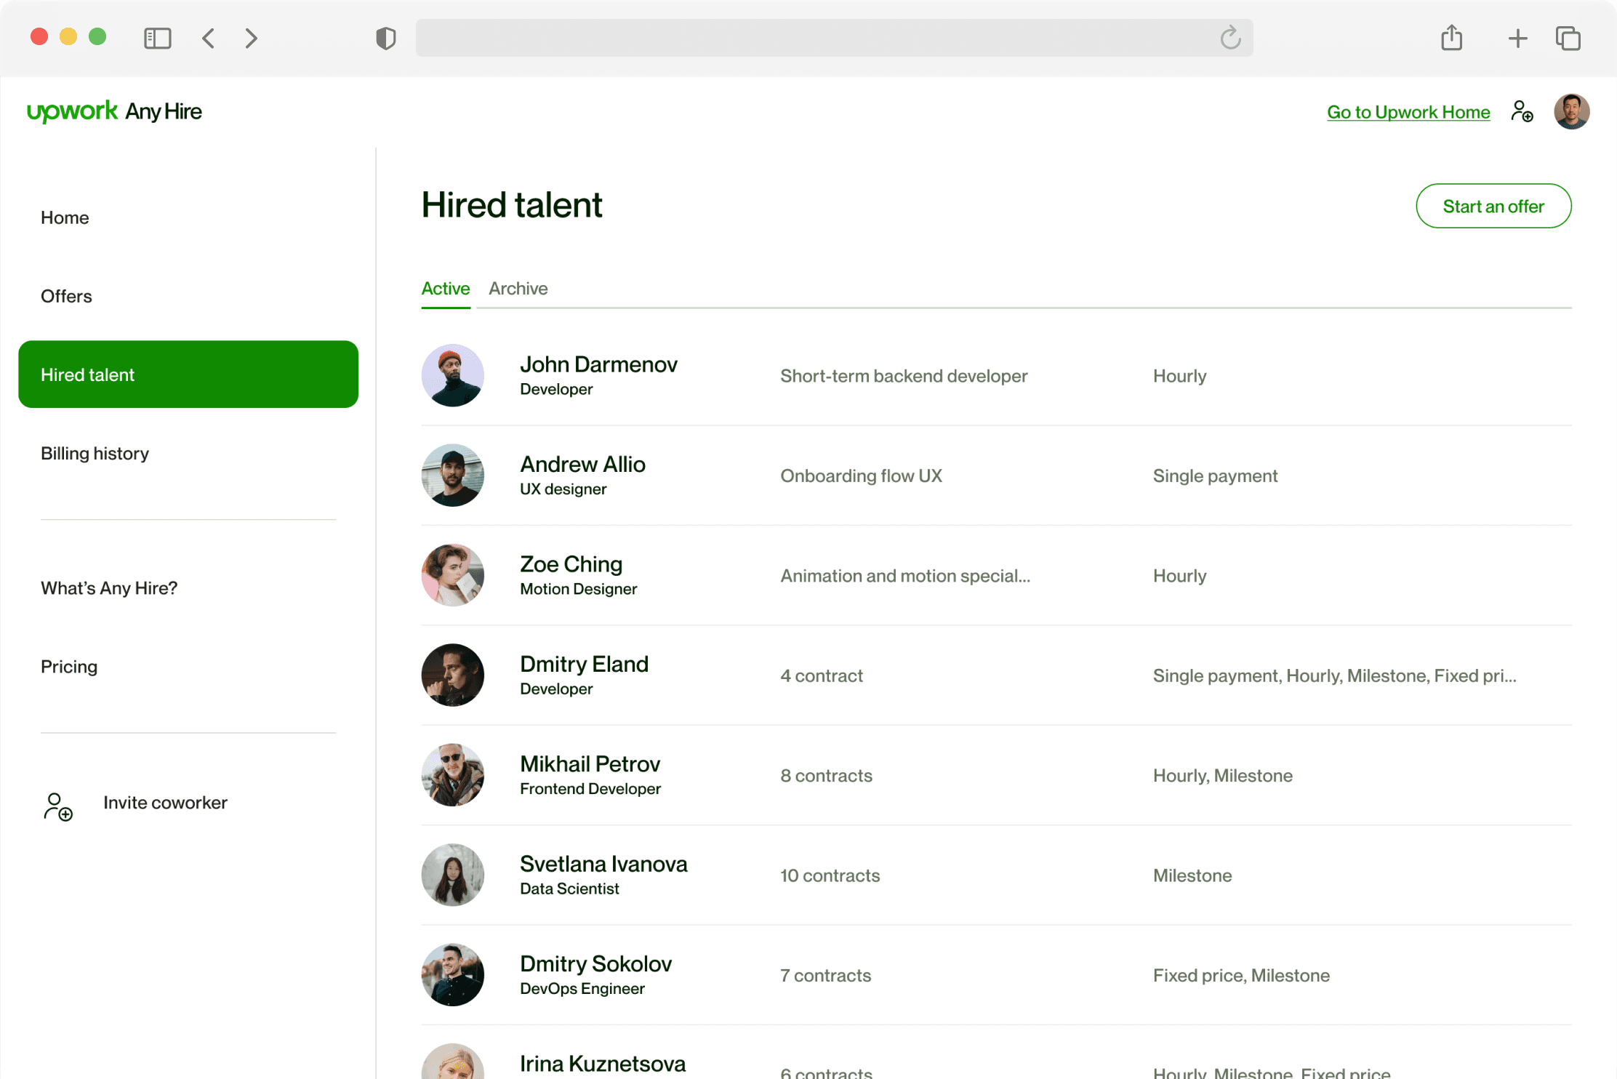Click the browser address bar
The height and width of the screenshot is (1079, 1617).
(814, 38)
